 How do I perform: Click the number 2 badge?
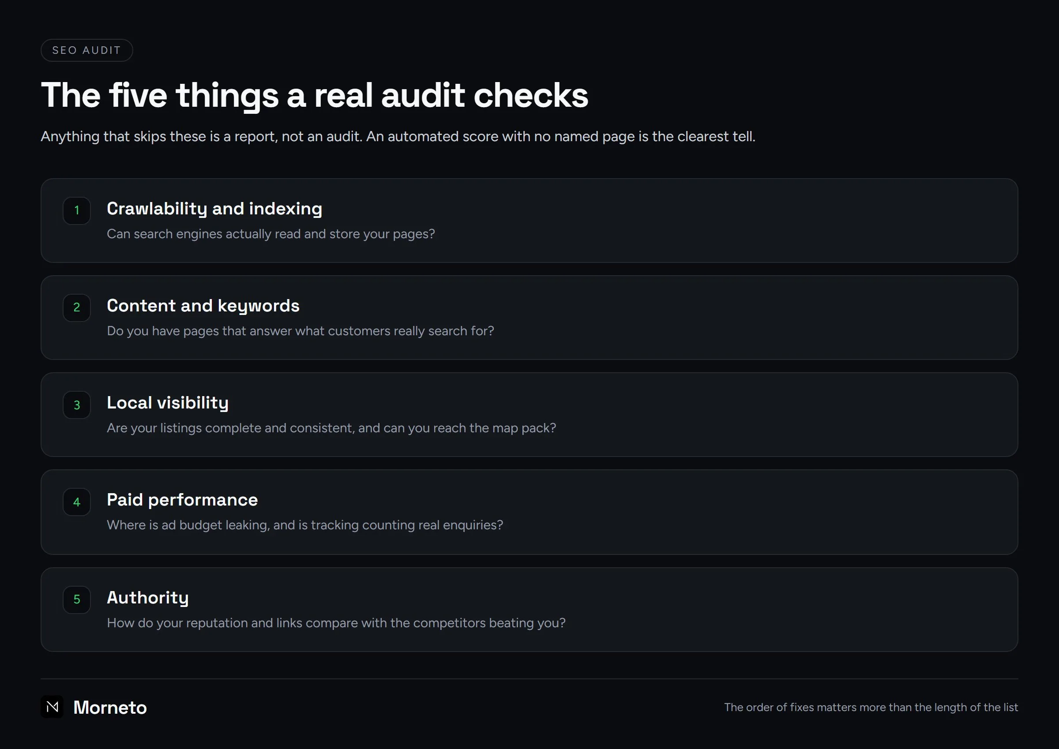tap(77, 307)
